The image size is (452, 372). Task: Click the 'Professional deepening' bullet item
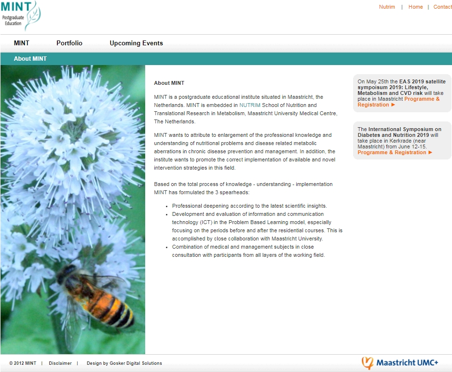point(249,206)
